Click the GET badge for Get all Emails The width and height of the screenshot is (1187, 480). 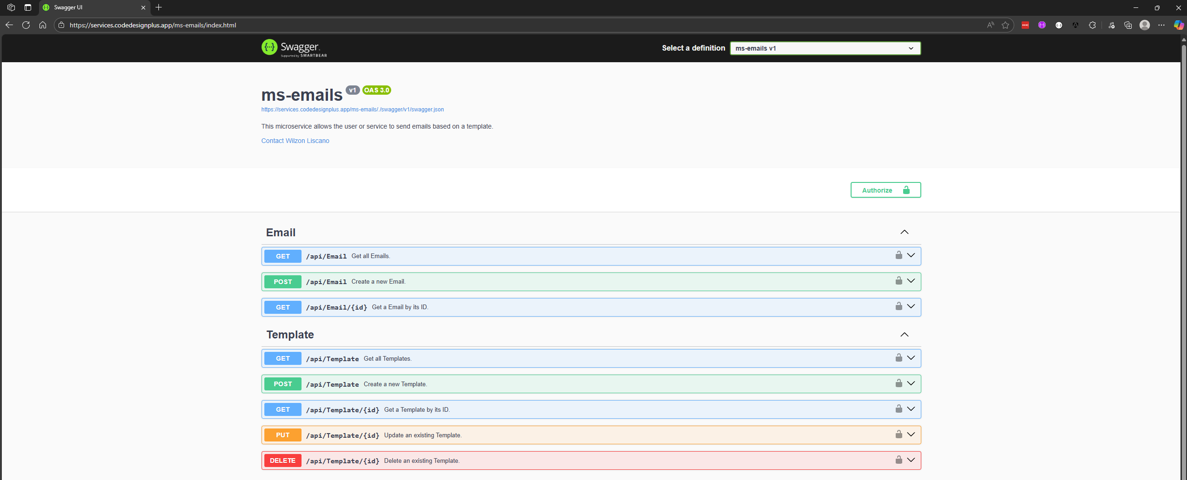pos(282,256)
